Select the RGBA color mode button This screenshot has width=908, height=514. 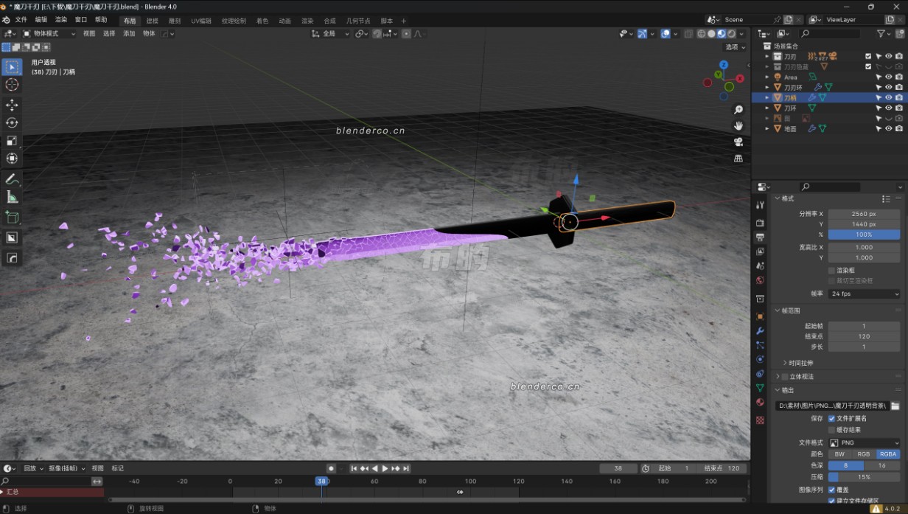click(x=888, y=454)
